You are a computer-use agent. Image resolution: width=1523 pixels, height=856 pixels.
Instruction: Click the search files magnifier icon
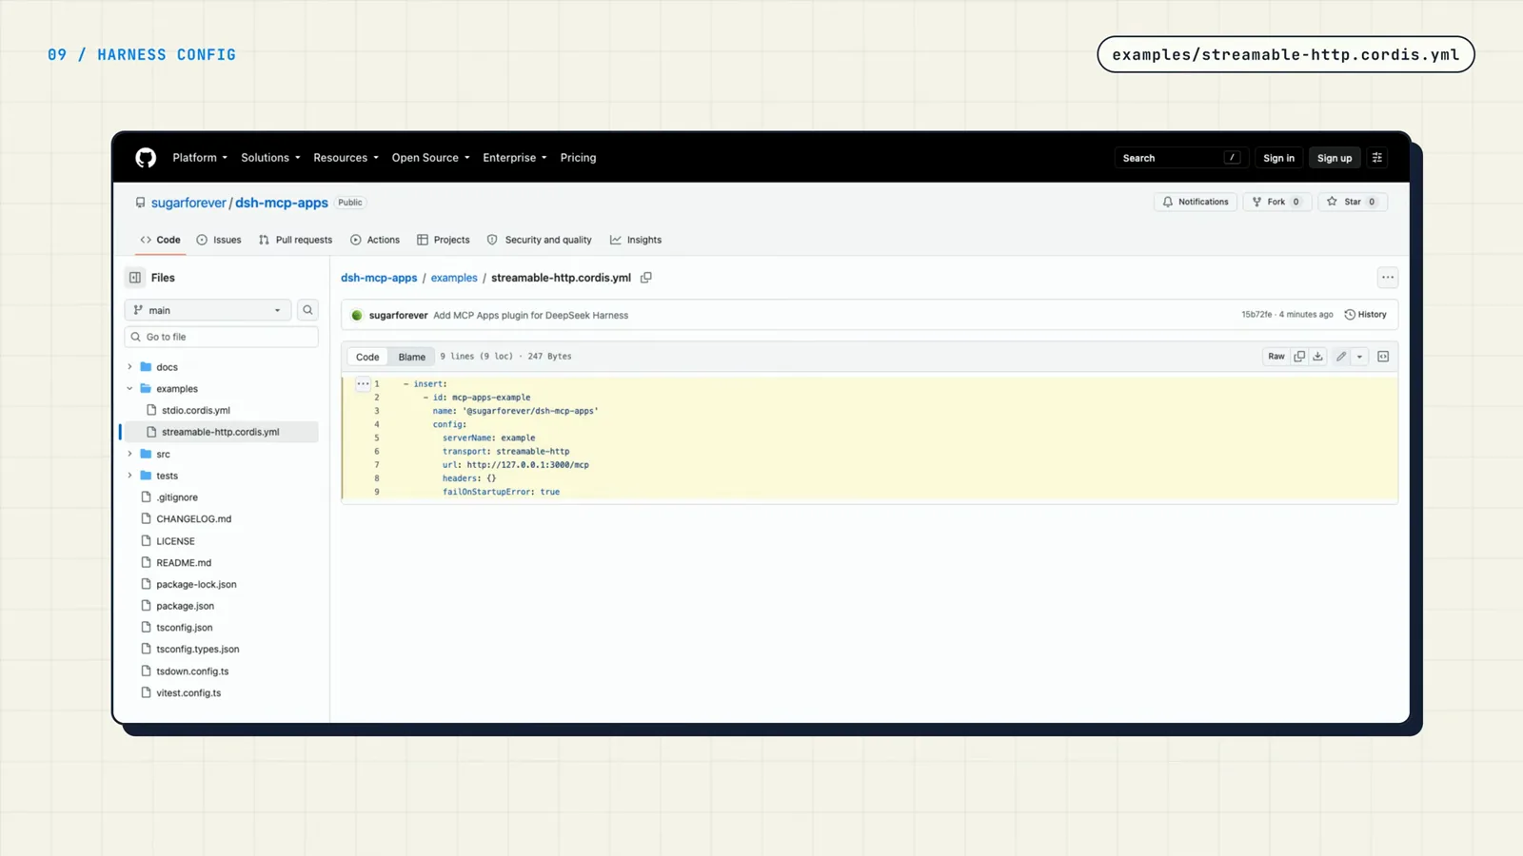tap(307, 310)
